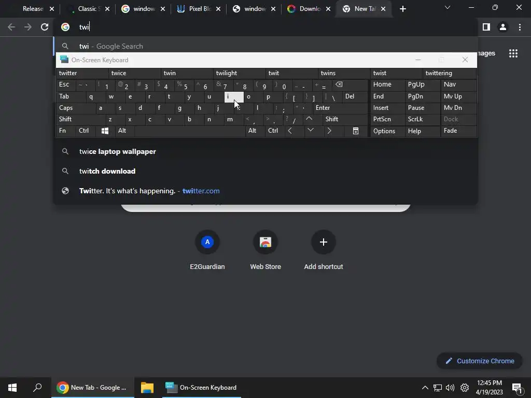The image size is (531, 398).
Task: Open the Chrome side panel icon
Action: (x=486, y=27)
